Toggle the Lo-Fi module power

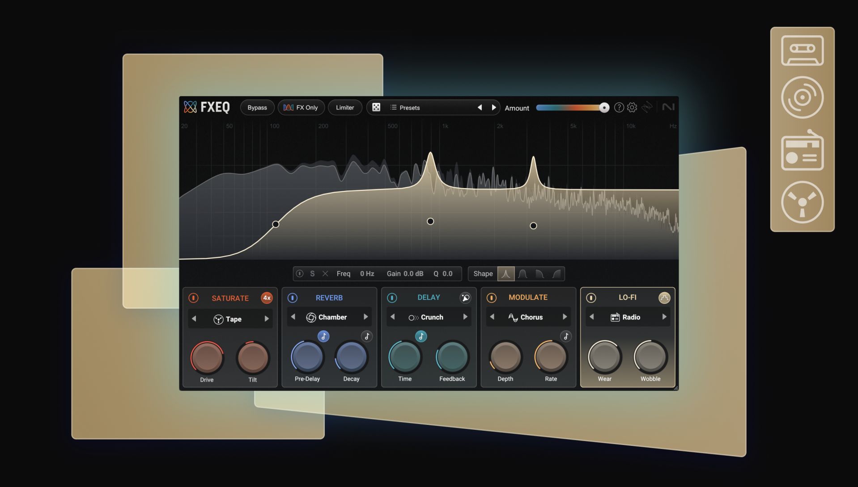click(x=591, y=298)
